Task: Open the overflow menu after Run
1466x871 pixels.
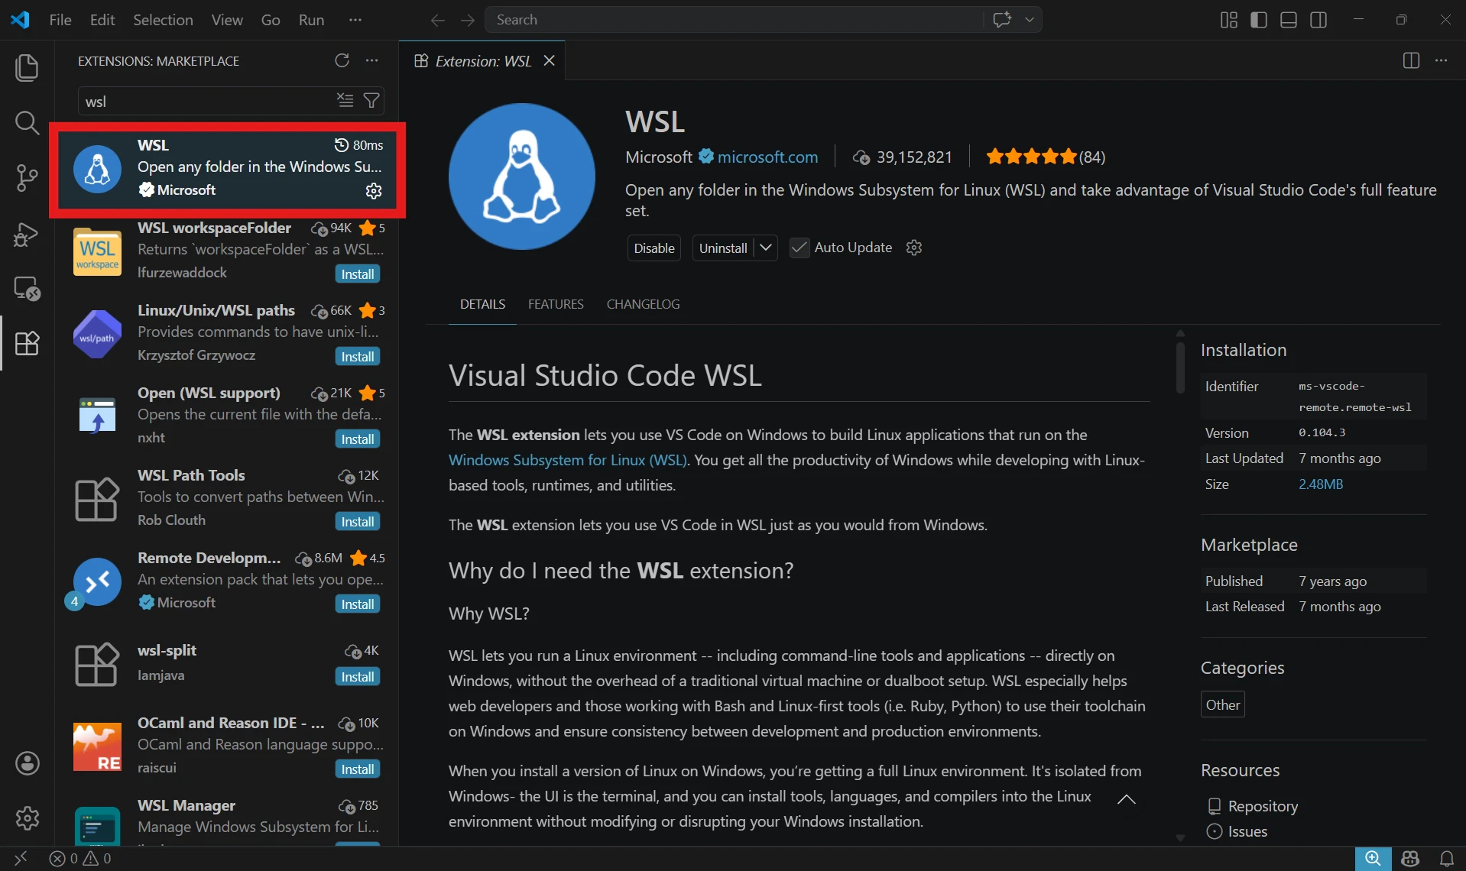Action: pyautogui.click(x=355, y=20)
